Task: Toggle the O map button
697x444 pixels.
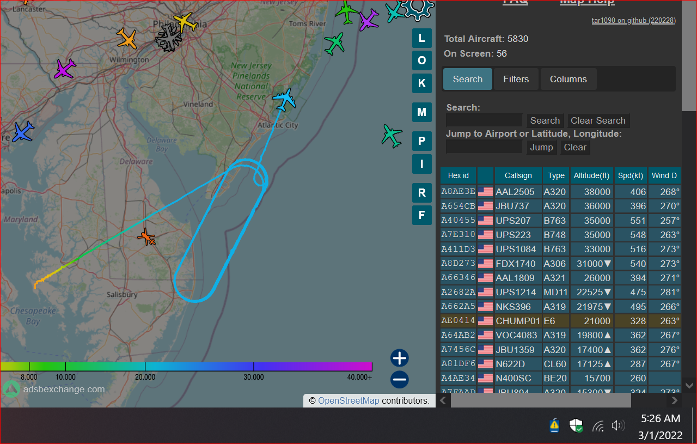Action: click(x=421, y=60)
